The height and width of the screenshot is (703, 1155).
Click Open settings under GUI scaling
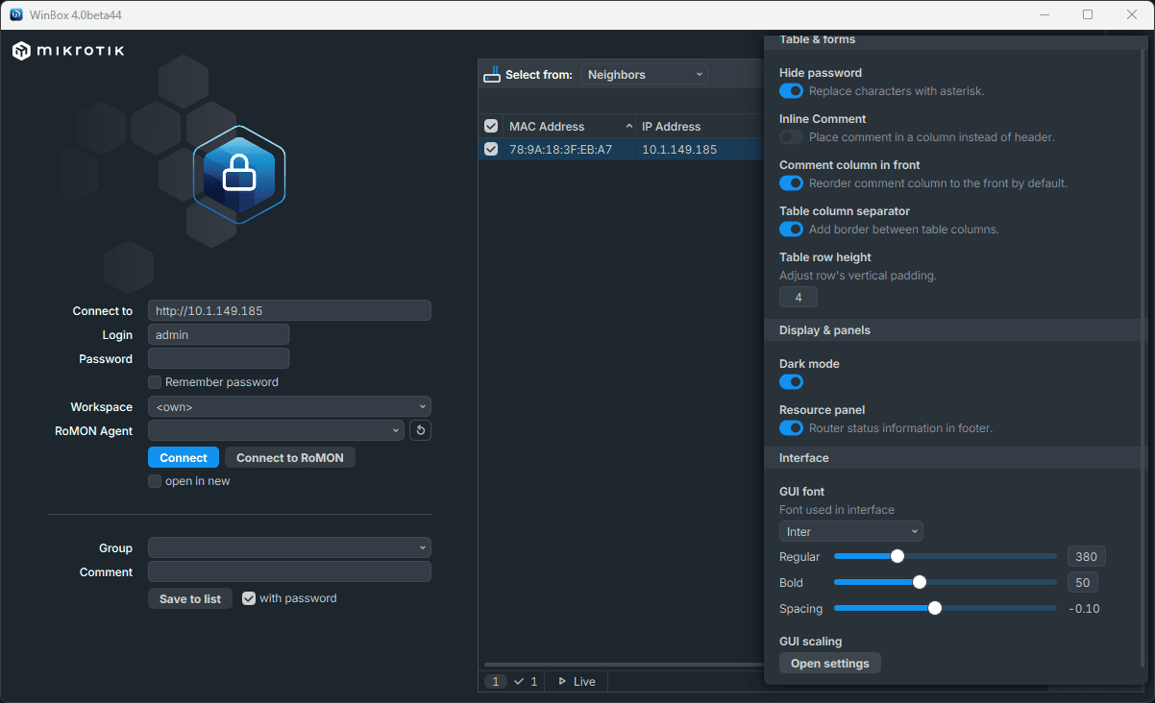[x=830, y=664]
